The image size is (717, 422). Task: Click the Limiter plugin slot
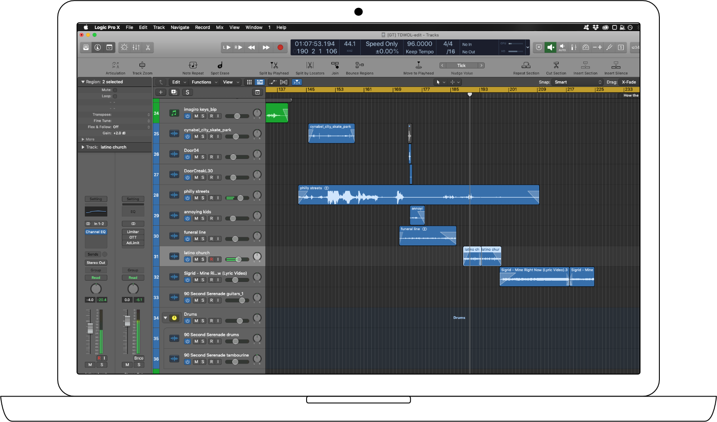pyautogui.click(x=133, y=232)
